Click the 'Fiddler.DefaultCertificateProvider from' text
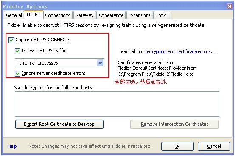This screenshot has width=235, height=156. tap(157, 68)
